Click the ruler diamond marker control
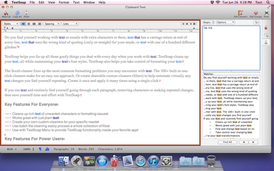Image resolution: width=274 pixels, height=171 pixels. pyautogui.click(x=187, y=24)
